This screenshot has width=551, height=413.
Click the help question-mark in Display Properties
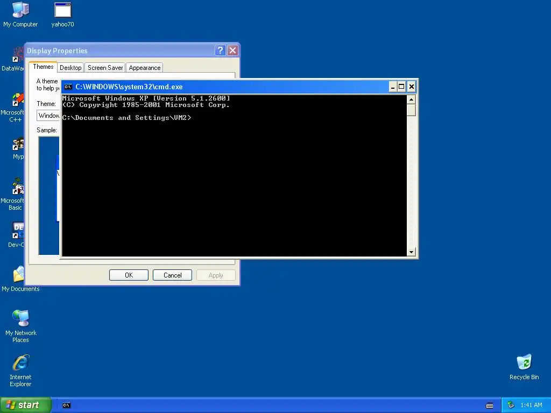pyautogui.click(x=220, y=51)
